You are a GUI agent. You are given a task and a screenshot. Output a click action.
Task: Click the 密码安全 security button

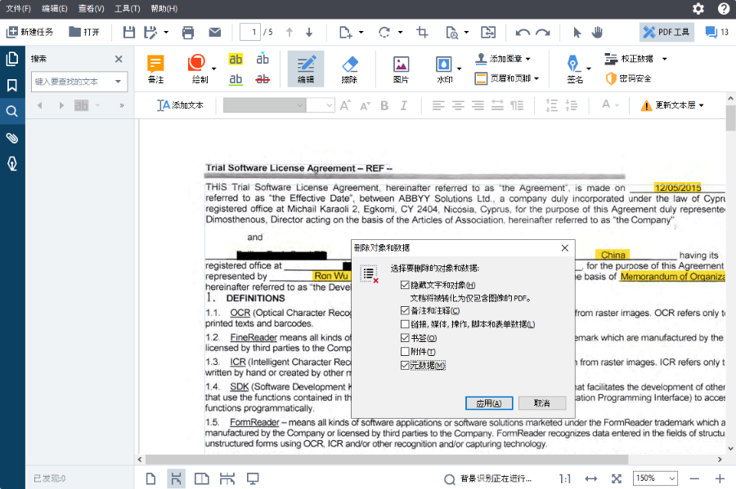click(x=629, y=78)
